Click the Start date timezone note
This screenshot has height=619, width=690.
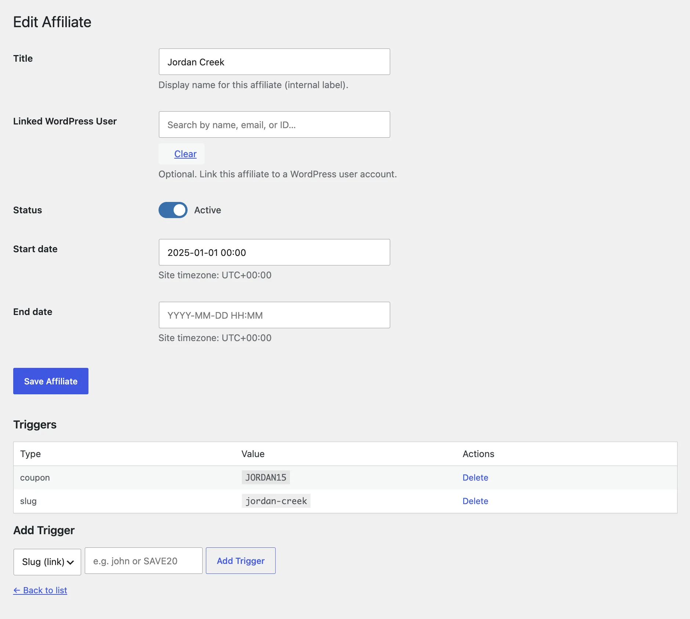click(x=215, y=275)
